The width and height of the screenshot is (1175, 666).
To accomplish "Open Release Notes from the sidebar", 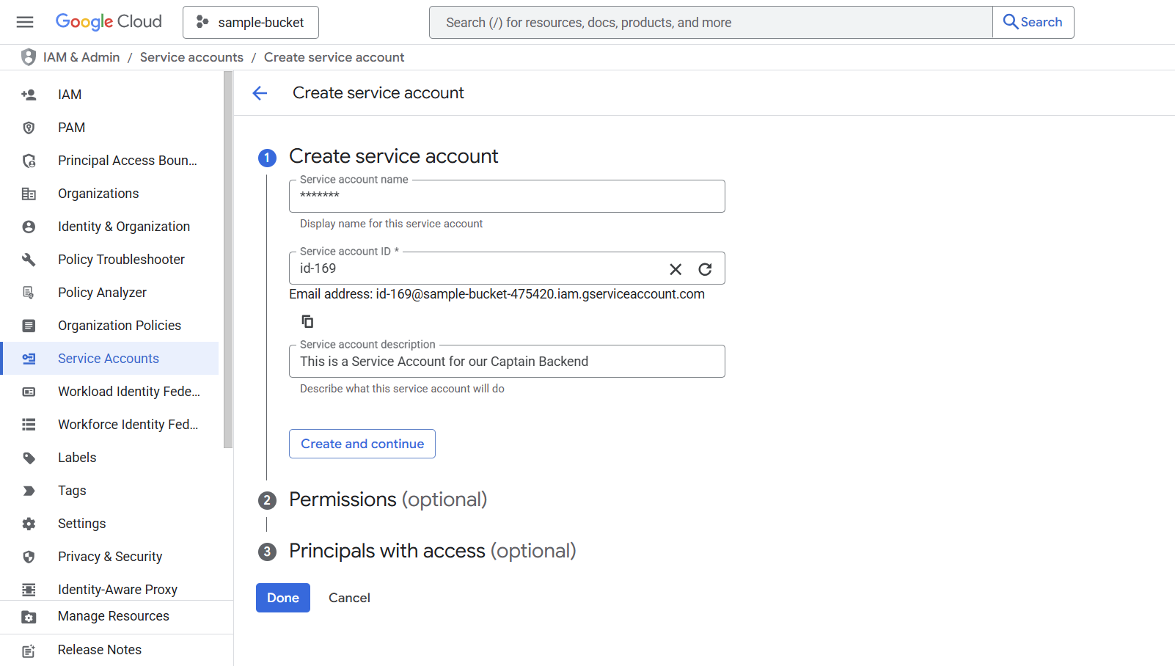I will [99, 649].
